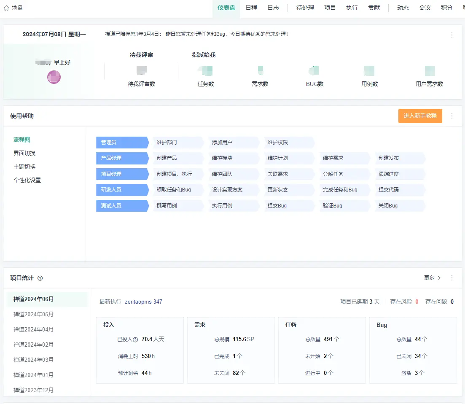Click the 测试人员 role arrow

tap(122, 205)
